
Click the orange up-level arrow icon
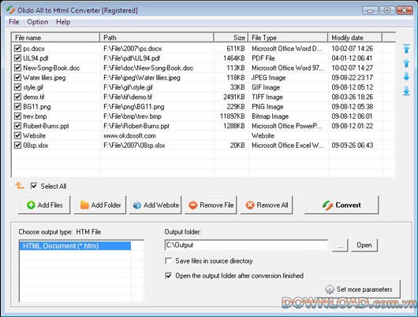pyautogui.click(x=20, y=186)
